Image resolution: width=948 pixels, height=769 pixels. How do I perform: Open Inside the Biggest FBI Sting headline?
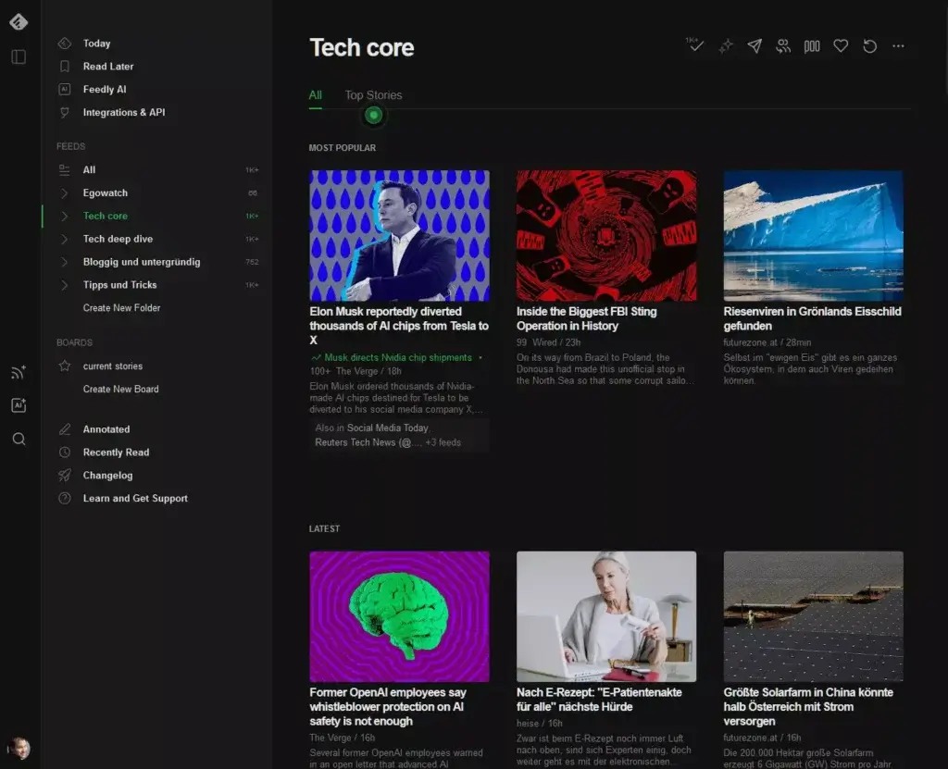click(x=586, y=318)
